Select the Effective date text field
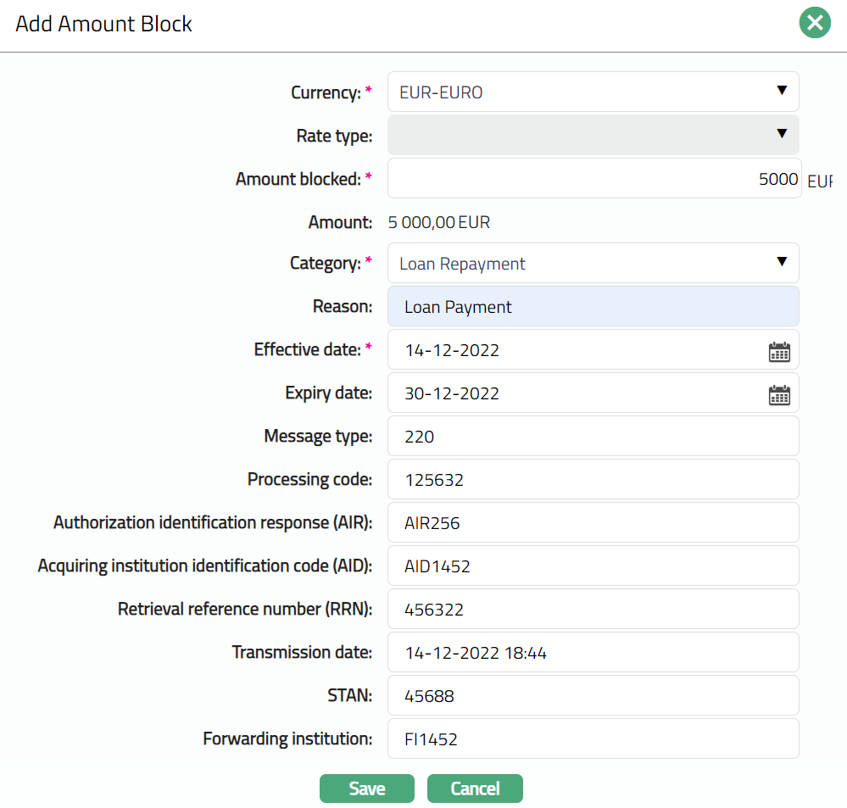 pos(577,350)
